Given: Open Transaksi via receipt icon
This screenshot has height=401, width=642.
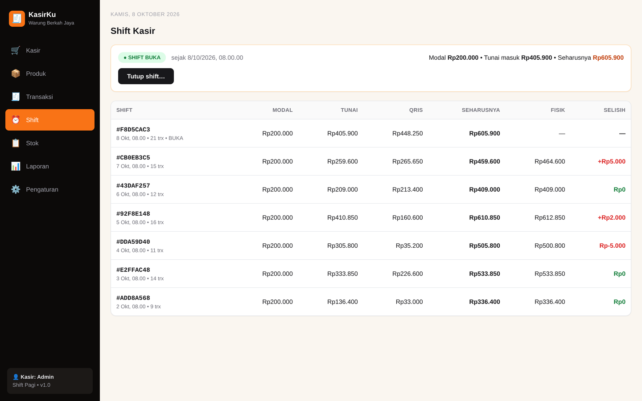Looking at the screenshot, I should (x=16, y=97).
